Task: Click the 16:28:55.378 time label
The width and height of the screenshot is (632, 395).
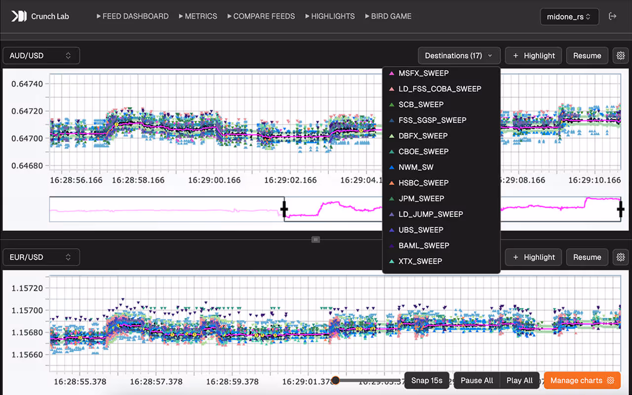Action: pos(80,382)
